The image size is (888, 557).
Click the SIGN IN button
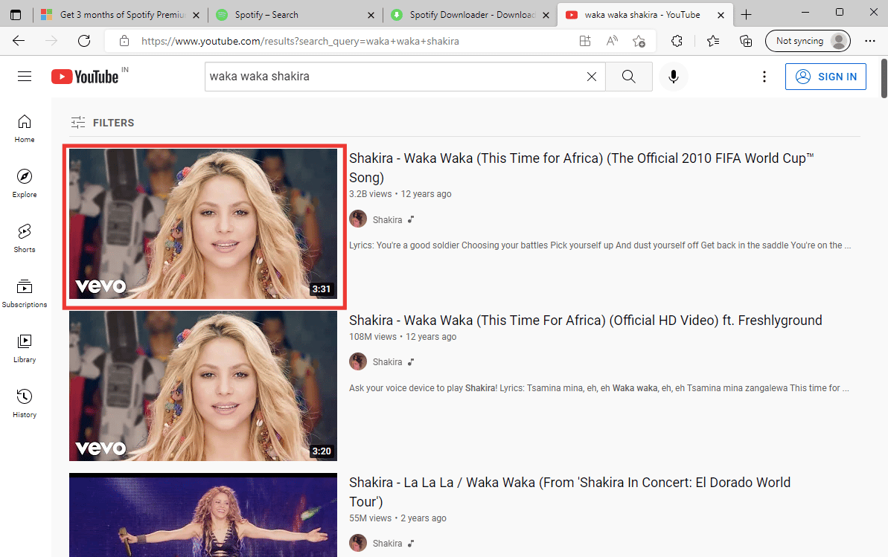825,77
